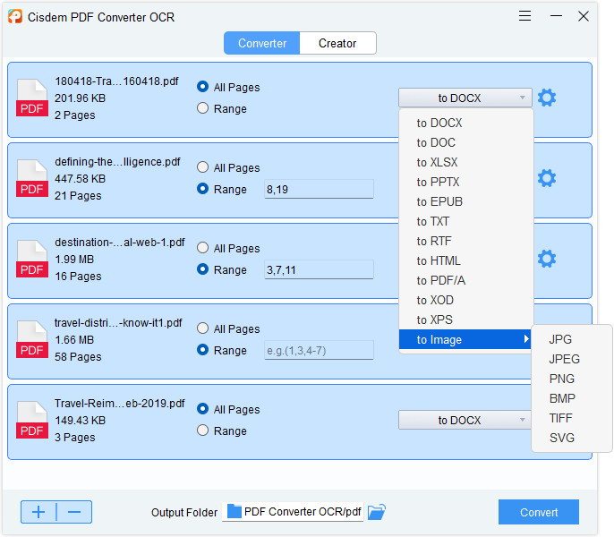This screenshot has width=614, height=537.
Task: Open settings gear for destination-...al-web-1.pdf
Action: (x=547, y=259)
